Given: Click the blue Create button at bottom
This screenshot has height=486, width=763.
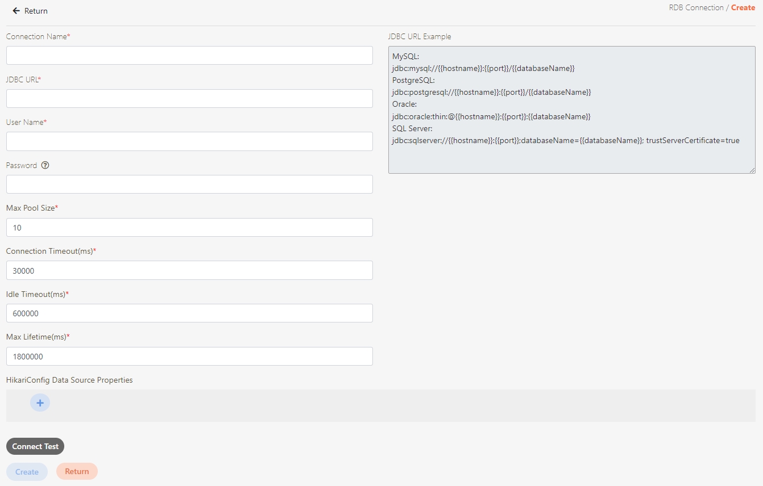Looking at the screenshot, I should (x=27, y=472).
